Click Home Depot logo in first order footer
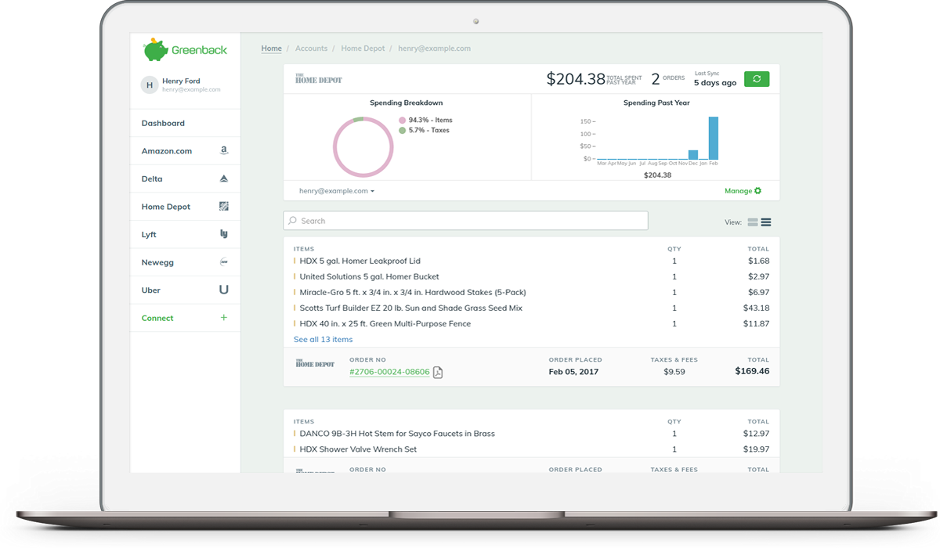The image size is (940, 548). coord(315,363)
